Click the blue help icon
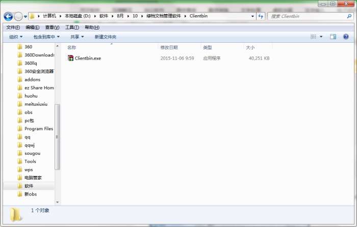The image size is (357, 227). 346,37
